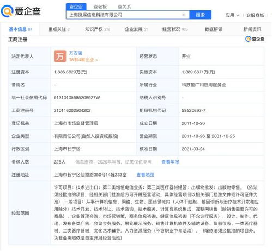272x251 pixels.
Task: Expand TA有4家企业 link
Action: point(83,60)
